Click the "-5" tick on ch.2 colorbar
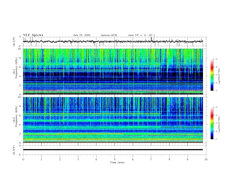 pos(216,123)
